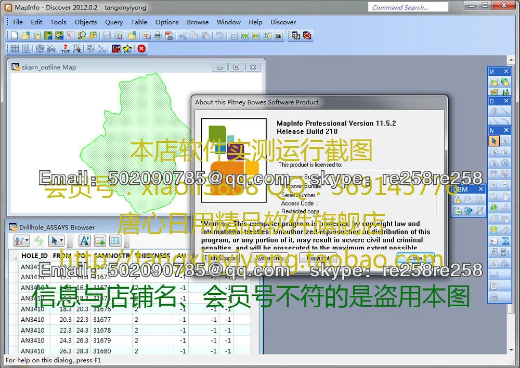
Task: Open the Browse menu
Action: [x=198, y=22]
